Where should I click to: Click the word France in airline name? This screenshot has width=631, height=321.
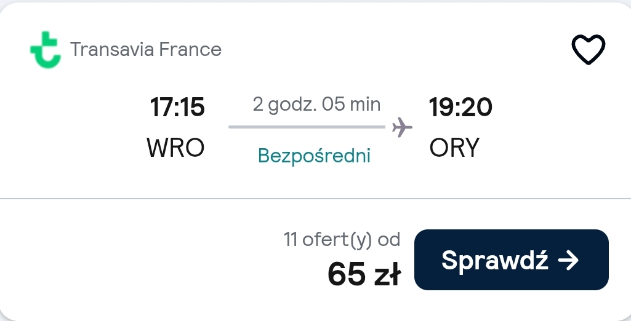click(190, 49)
